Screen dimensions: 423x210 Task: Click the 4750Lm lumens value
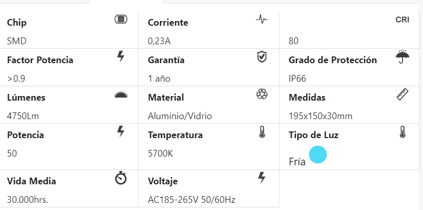pyautogui.click(x=23, y=116)
